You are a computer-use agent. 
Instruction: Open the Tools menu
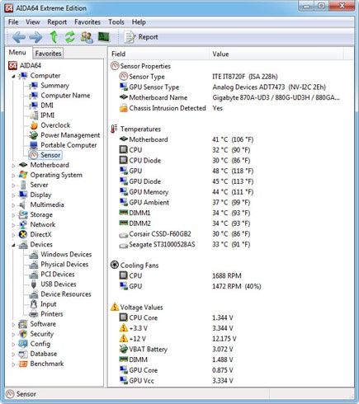pyautogui.click(x=116, y=22)
